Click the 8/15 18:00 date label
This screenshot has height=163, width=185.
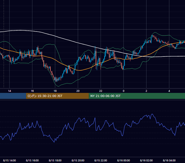55,160
